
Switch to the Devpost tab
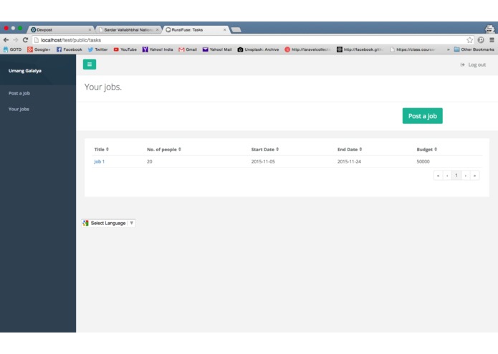59,30
